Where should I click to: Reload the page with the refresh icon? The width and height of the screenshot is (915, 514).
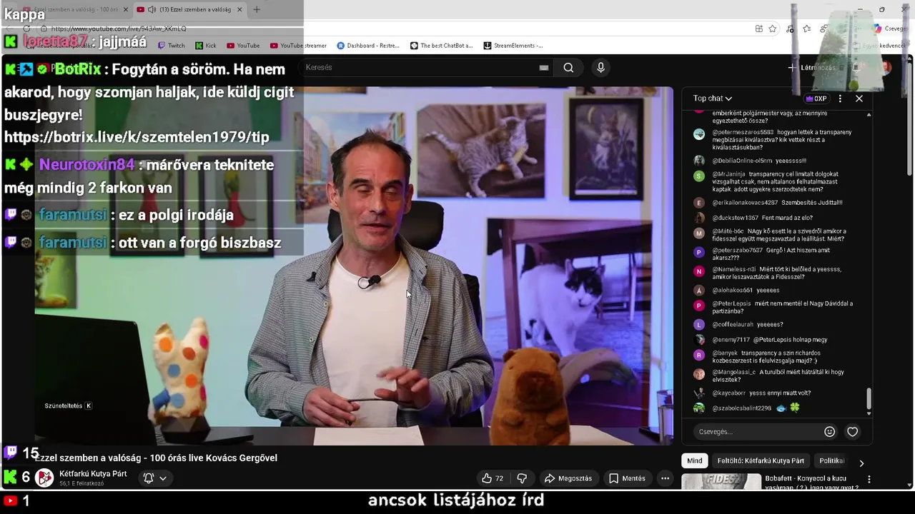pos(26,29)
